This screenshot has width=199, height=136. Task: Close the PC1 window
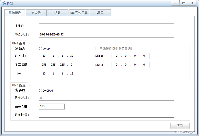[x=192, y=3]
